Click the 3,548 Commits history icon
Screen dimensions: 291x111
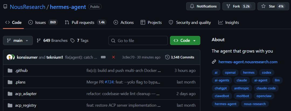[167, 57]
